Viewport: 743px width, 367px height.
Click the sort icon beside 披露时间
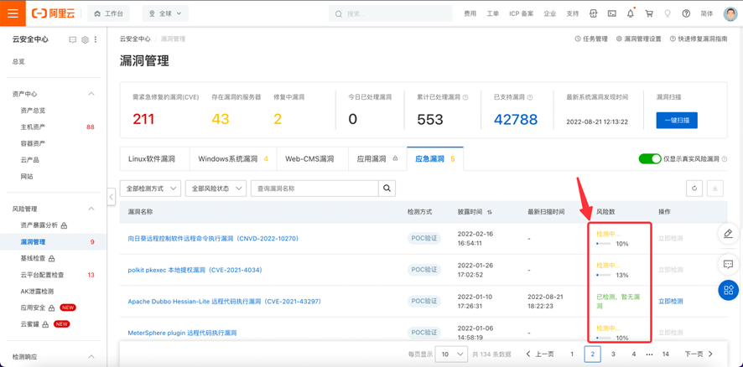point(490,212)
